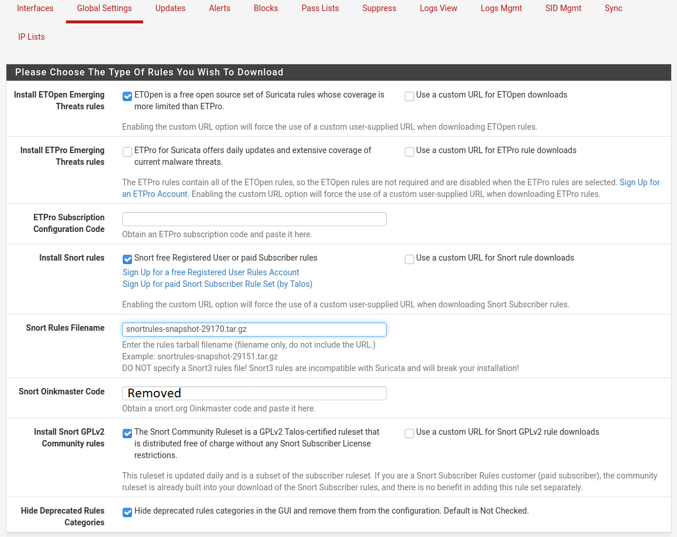Follow the paid Snort Subscriber Rule Set link

click(x=217, y=285)
